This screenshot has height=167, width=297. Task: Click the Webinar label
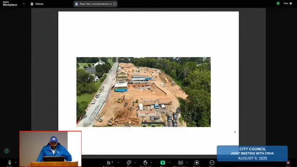[x=39, y=4]
